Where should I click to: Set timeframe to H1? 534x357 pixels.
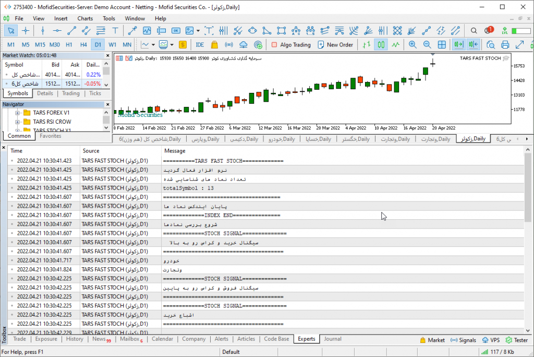pyautogui.click(x=69, y=45)
